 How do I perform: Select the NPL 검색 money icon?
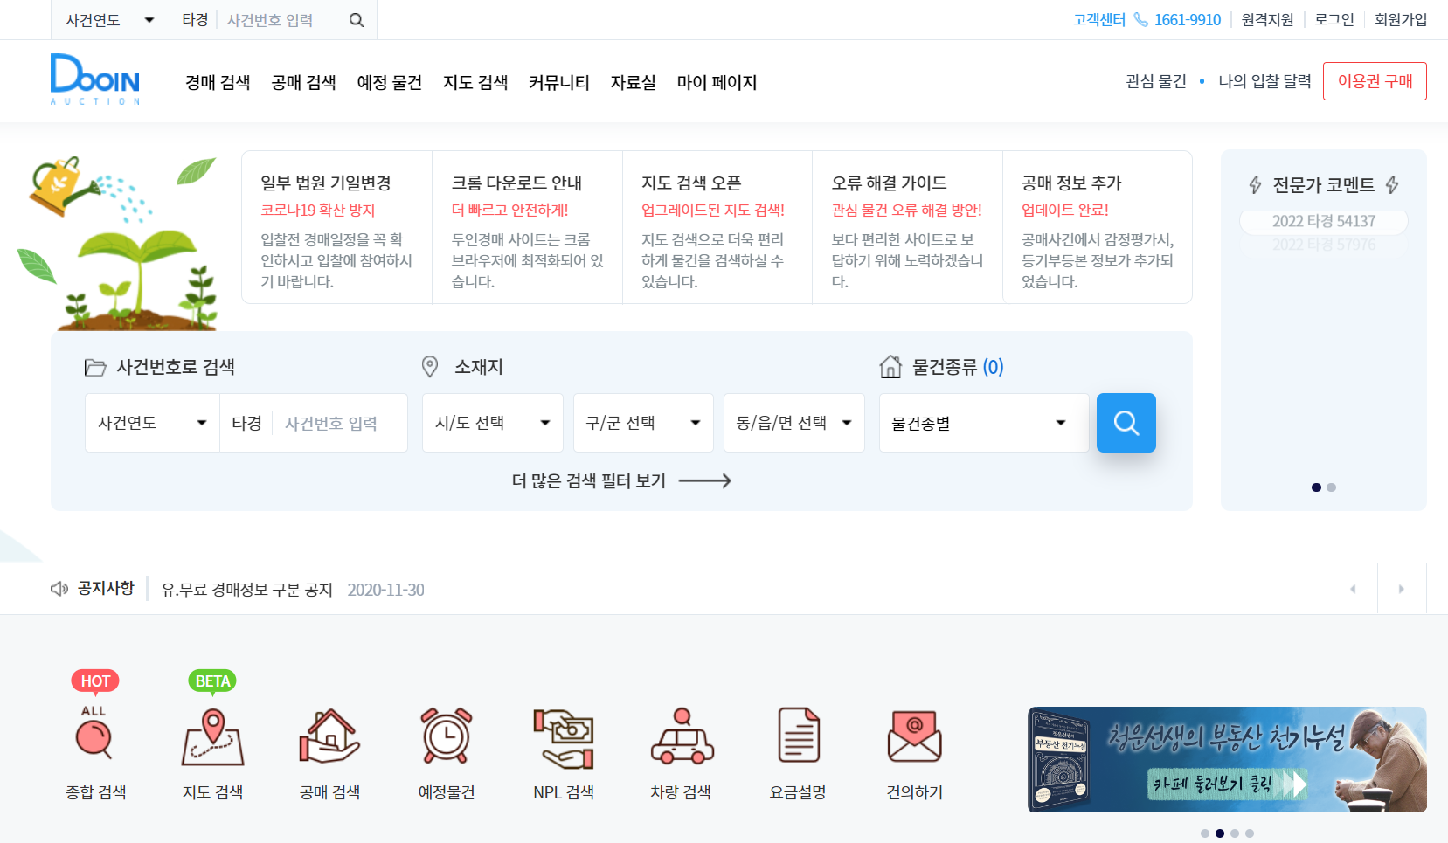click(563, 736)
